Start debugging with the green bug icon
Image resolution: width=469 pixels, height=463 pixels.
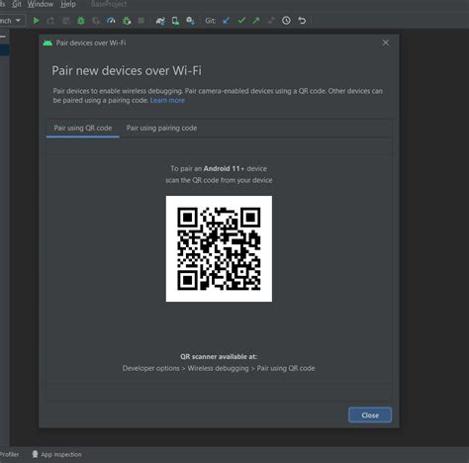pyautogui.click(x=81, y=21)
